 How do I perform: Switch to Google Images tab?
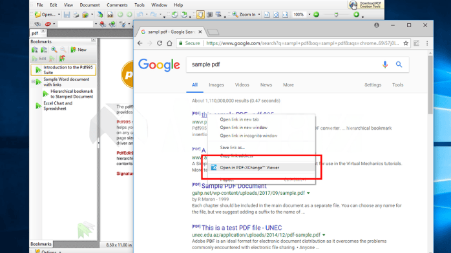click(x=216, y=85)
